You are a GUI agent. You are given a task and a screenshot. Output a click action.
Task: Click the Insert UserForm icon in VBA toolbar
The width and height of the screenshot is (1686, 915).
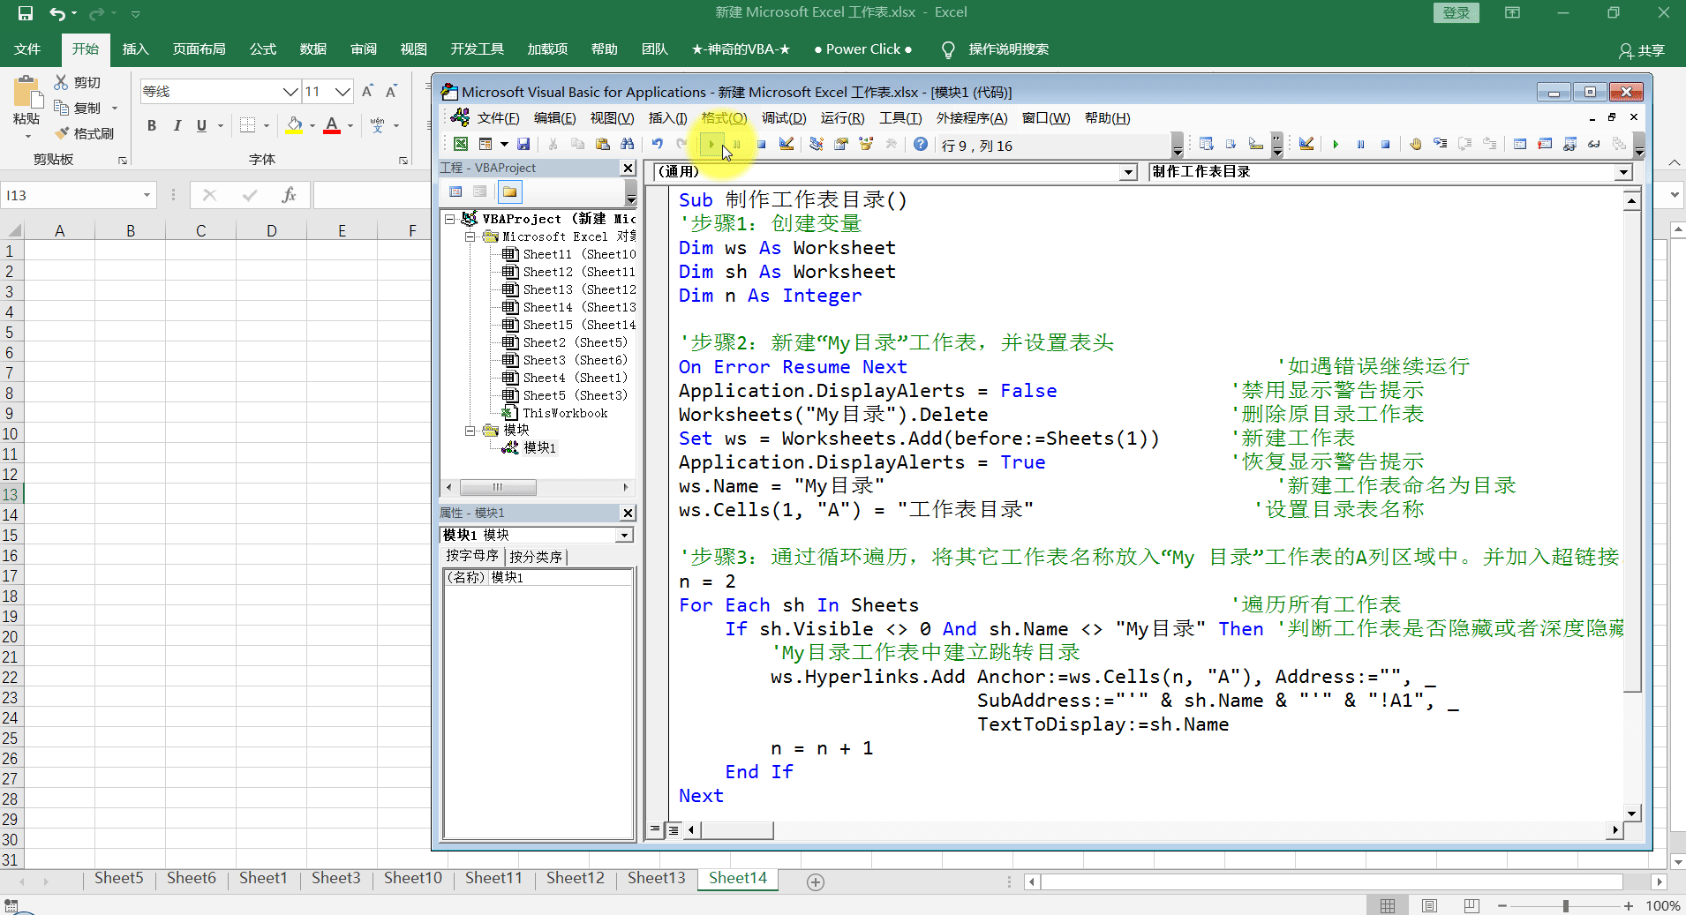pyautogui.click(x=485, y=144)
